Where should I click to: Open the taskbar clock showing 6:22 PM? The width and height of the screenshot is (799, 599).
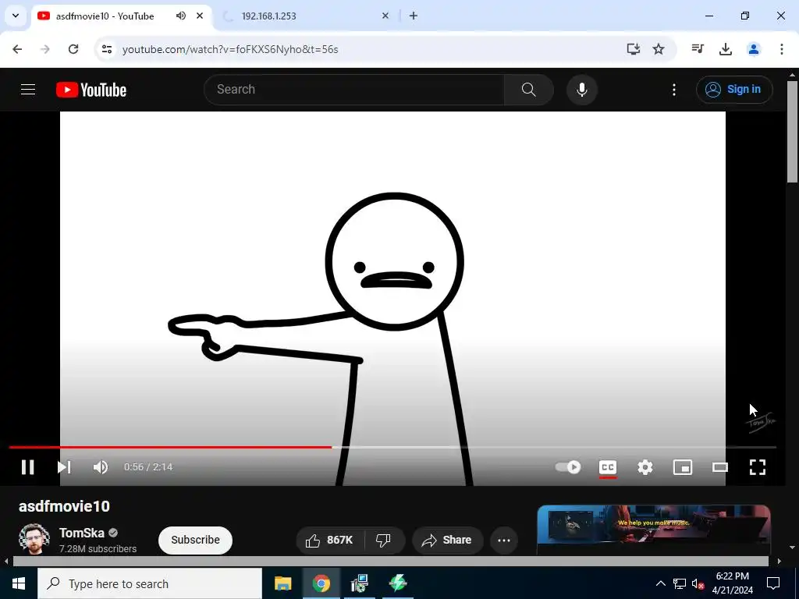point(732,583)
